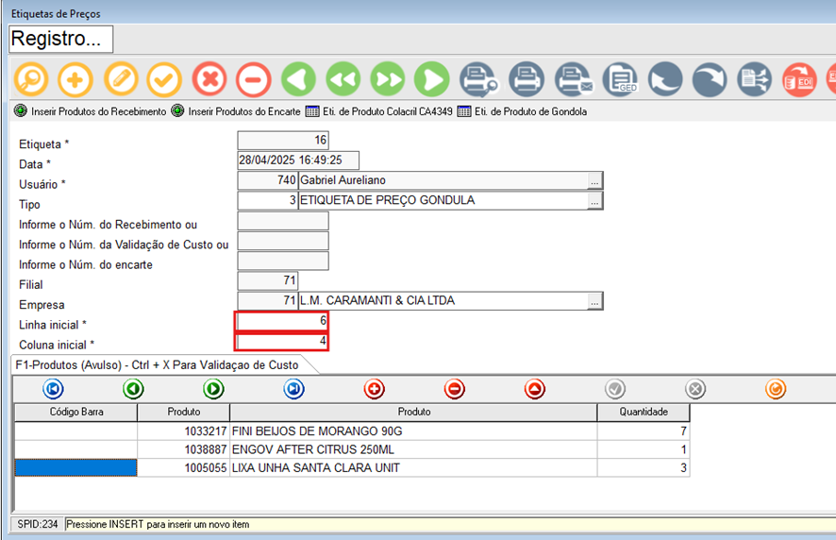Click the red EDI database icon
This screenshot has height=540, width=836.
(800, 79)
